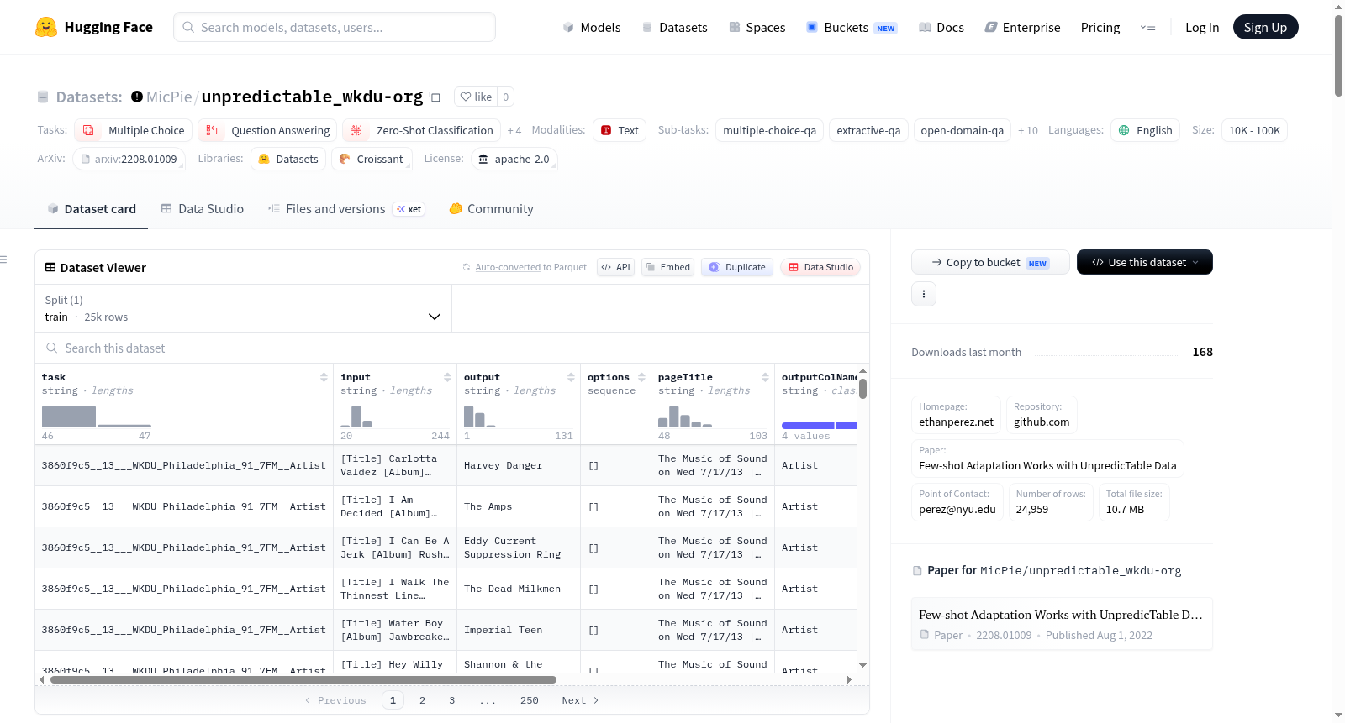Go to page 2 of the table
This screenshot has height=723, width=1345.
coord(422,700)
